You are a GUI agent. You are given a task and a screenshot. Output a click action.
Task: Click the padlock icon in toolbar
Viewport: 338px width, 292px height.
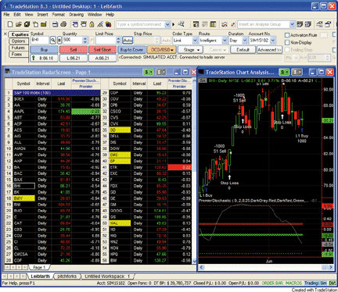coord(92,24)
